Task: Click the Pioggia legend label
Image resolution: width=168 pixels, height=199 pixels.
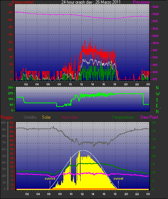Action: click(6, 117)
